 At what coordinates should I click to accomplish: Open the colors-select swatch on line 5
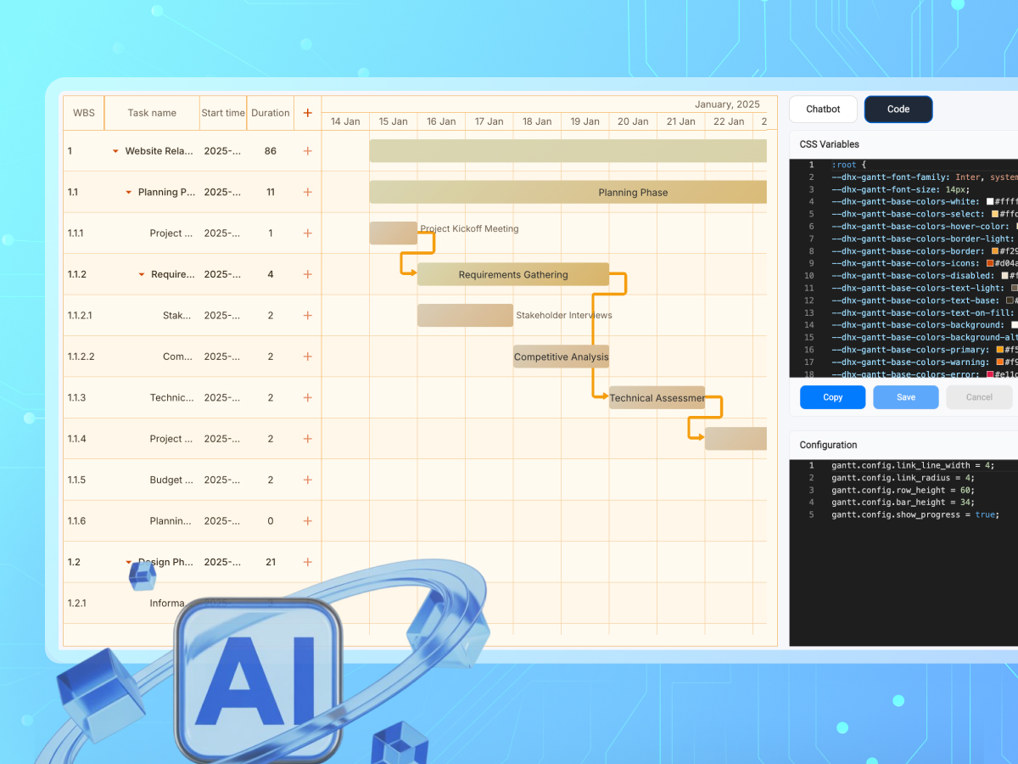tap(995, 214)
